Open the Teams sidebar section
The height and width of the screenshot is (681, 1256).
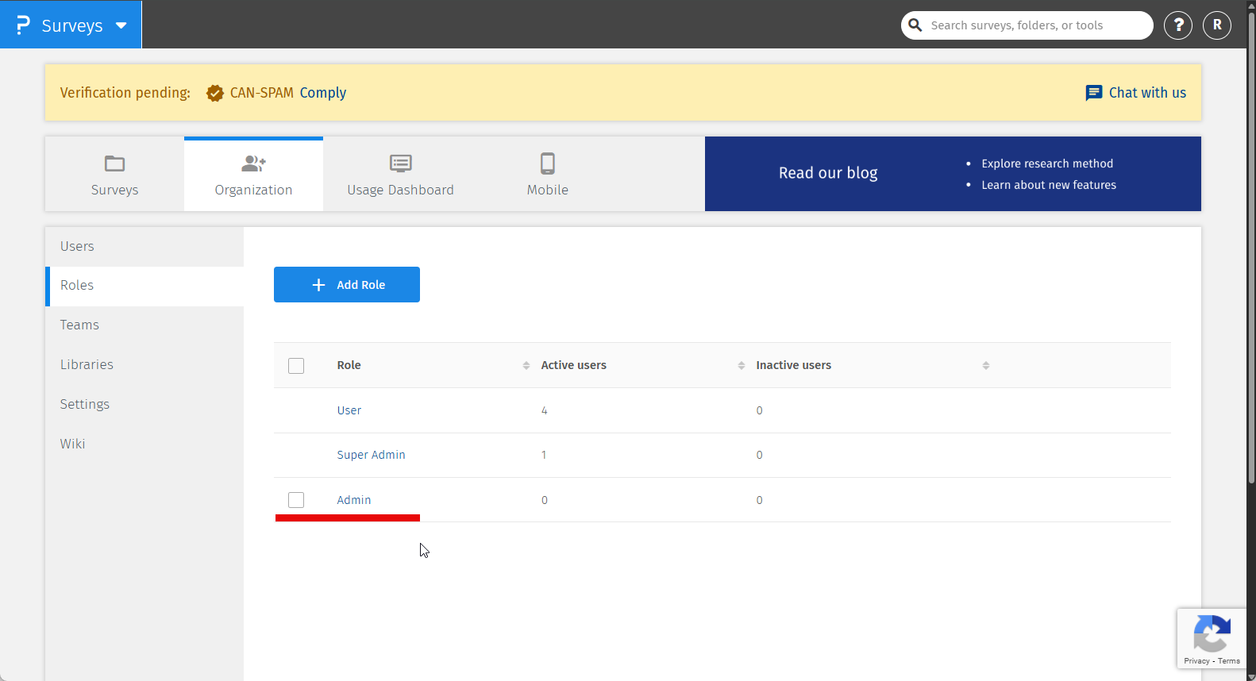[79, 325]
